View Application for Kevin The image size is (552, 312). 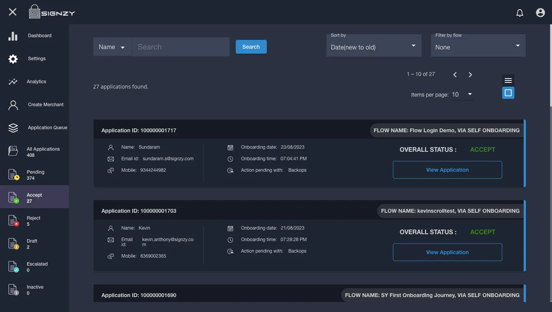coord(447,252)
